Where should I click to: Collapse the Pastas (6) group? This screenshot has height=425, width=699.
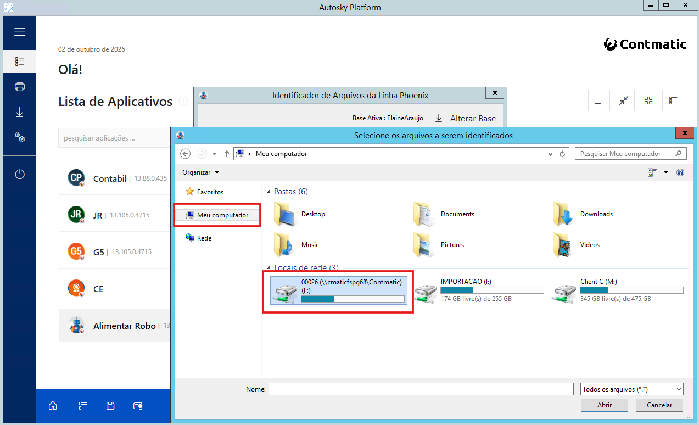[269, 192]
